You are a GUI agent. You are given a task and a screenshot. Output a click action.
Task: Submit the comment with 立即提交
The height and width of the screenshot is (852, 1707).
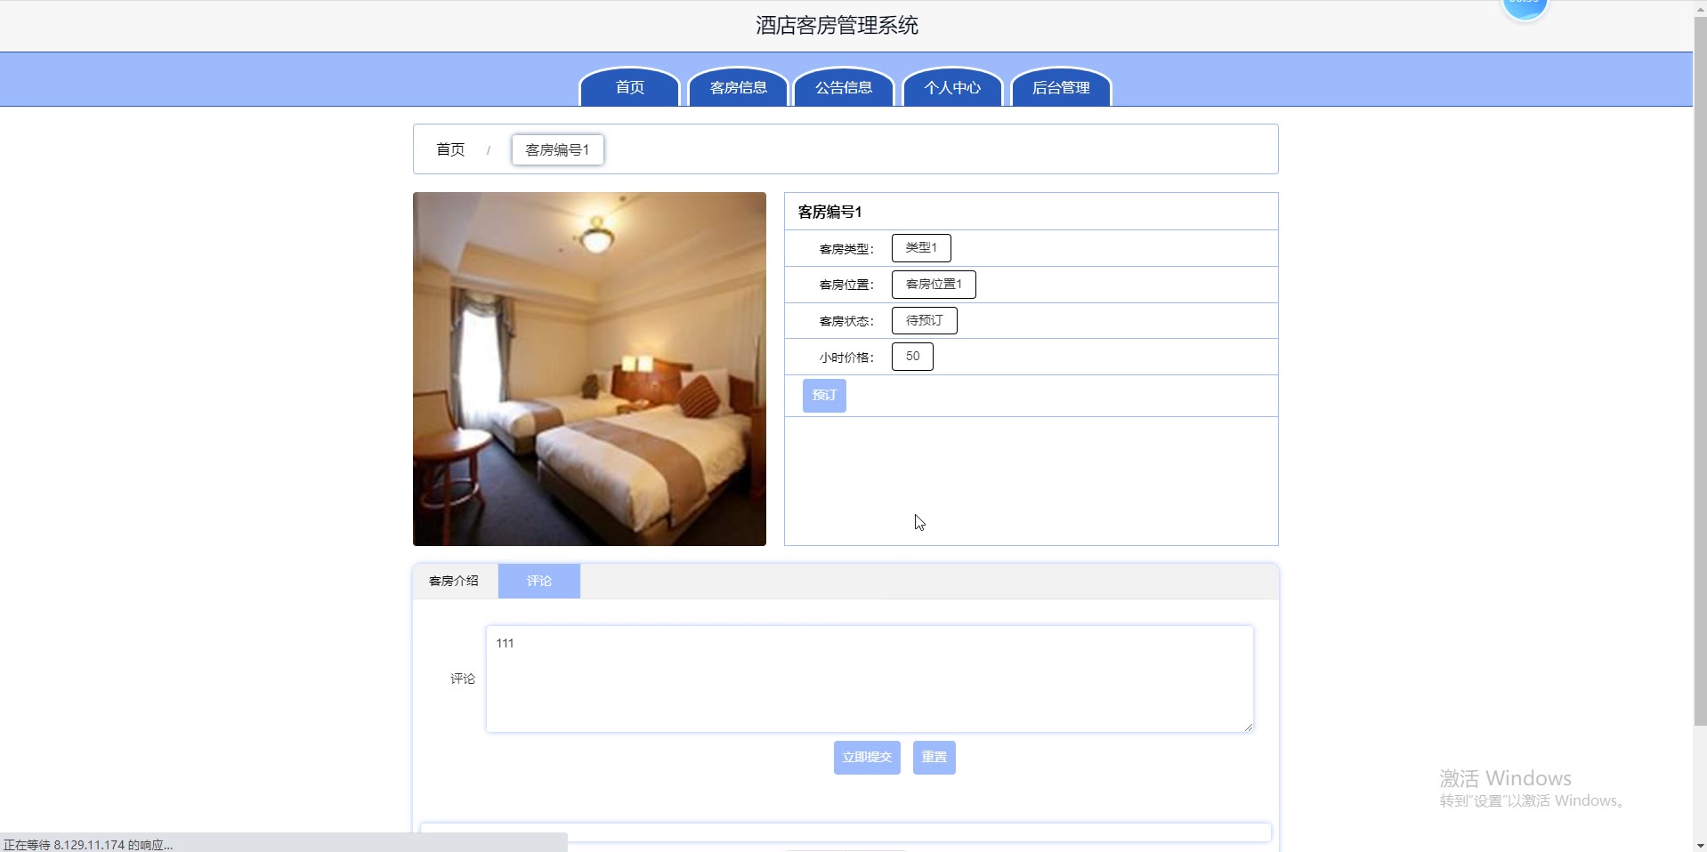point(867,758)
